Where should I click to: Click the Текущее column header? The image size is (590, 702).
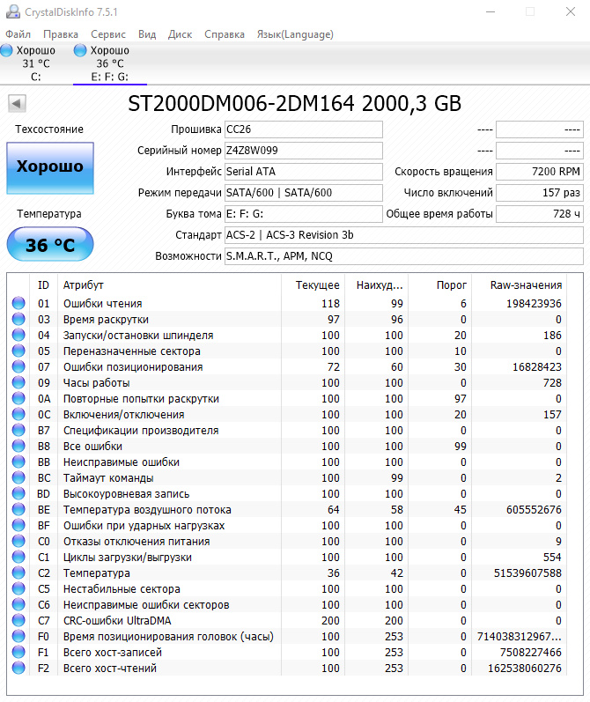(x=313, y=285)
